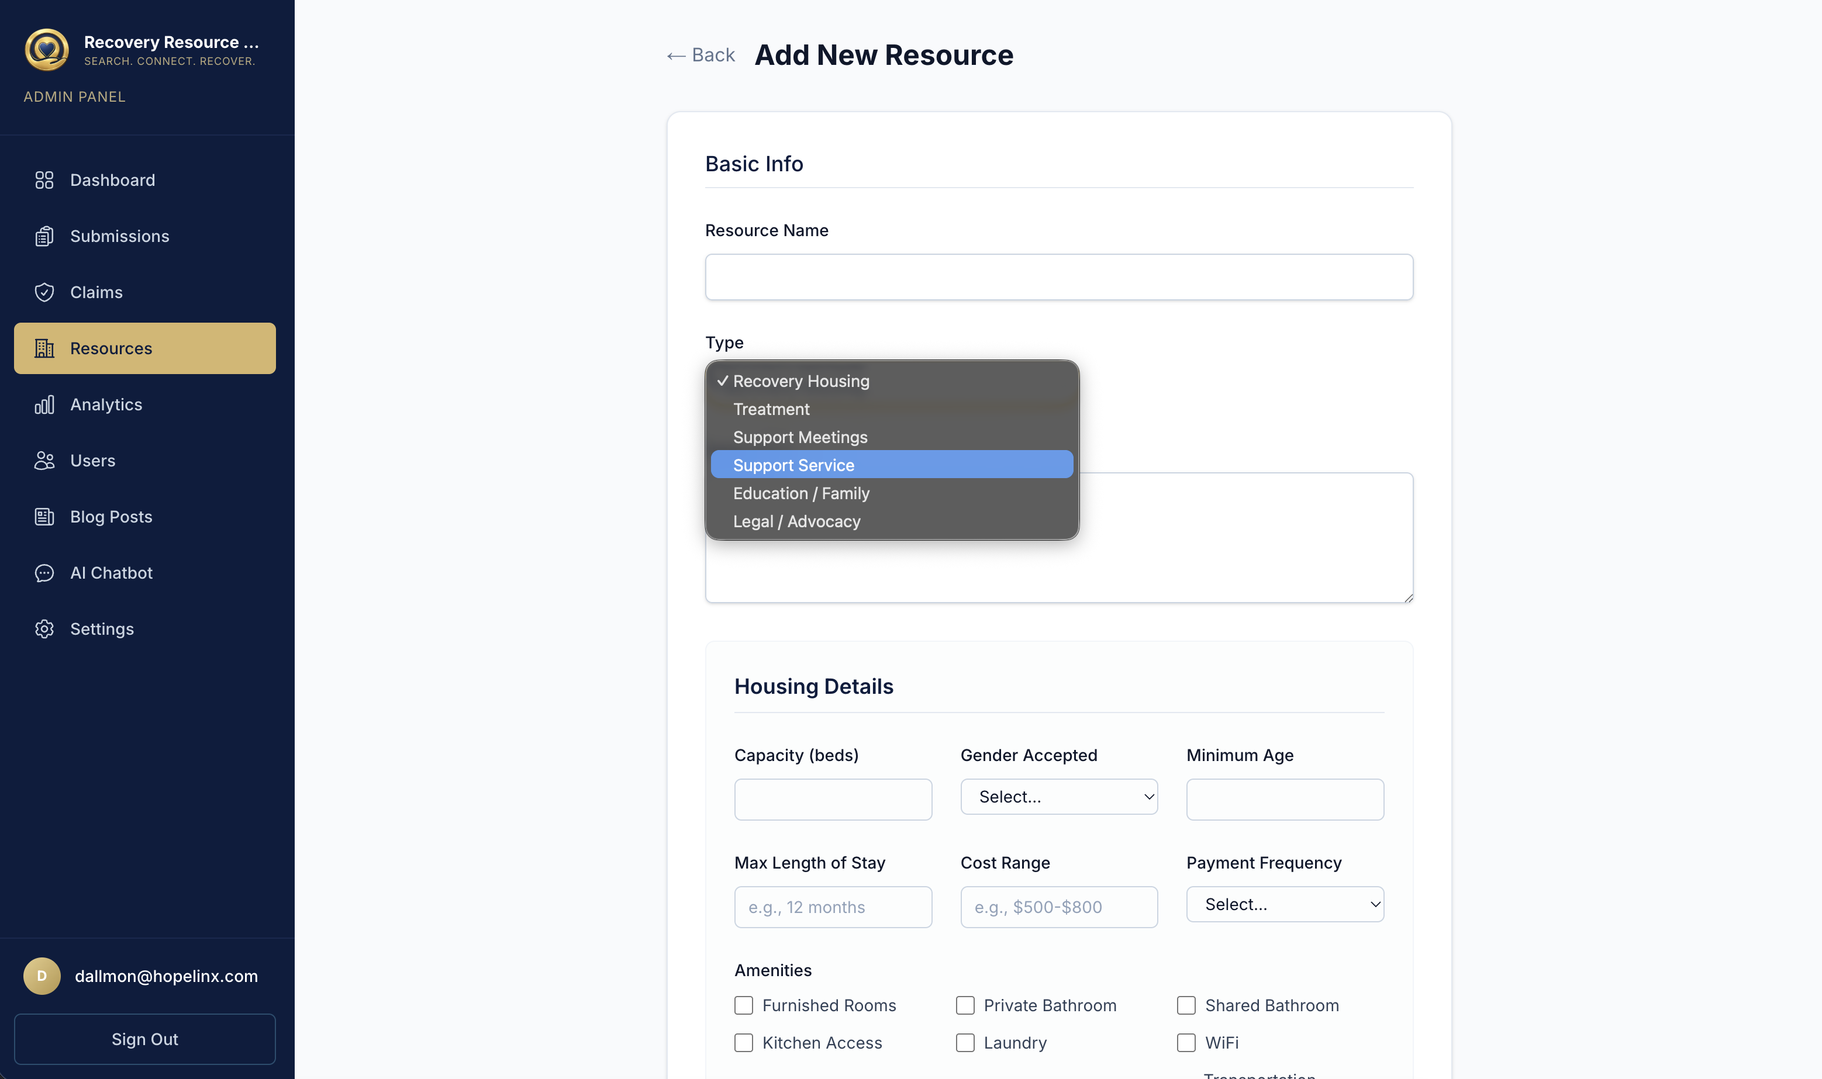Click the Settings gear icon
This screenshot has width=1822, height=1079.
(44, 629)
